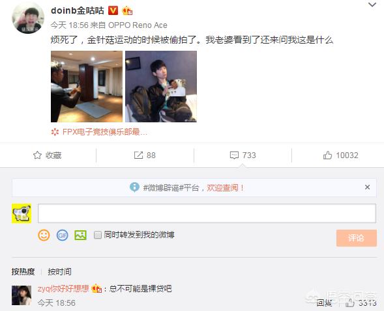Attach an image with the picture icon
The image size is (384, 311).
[81, 236]
